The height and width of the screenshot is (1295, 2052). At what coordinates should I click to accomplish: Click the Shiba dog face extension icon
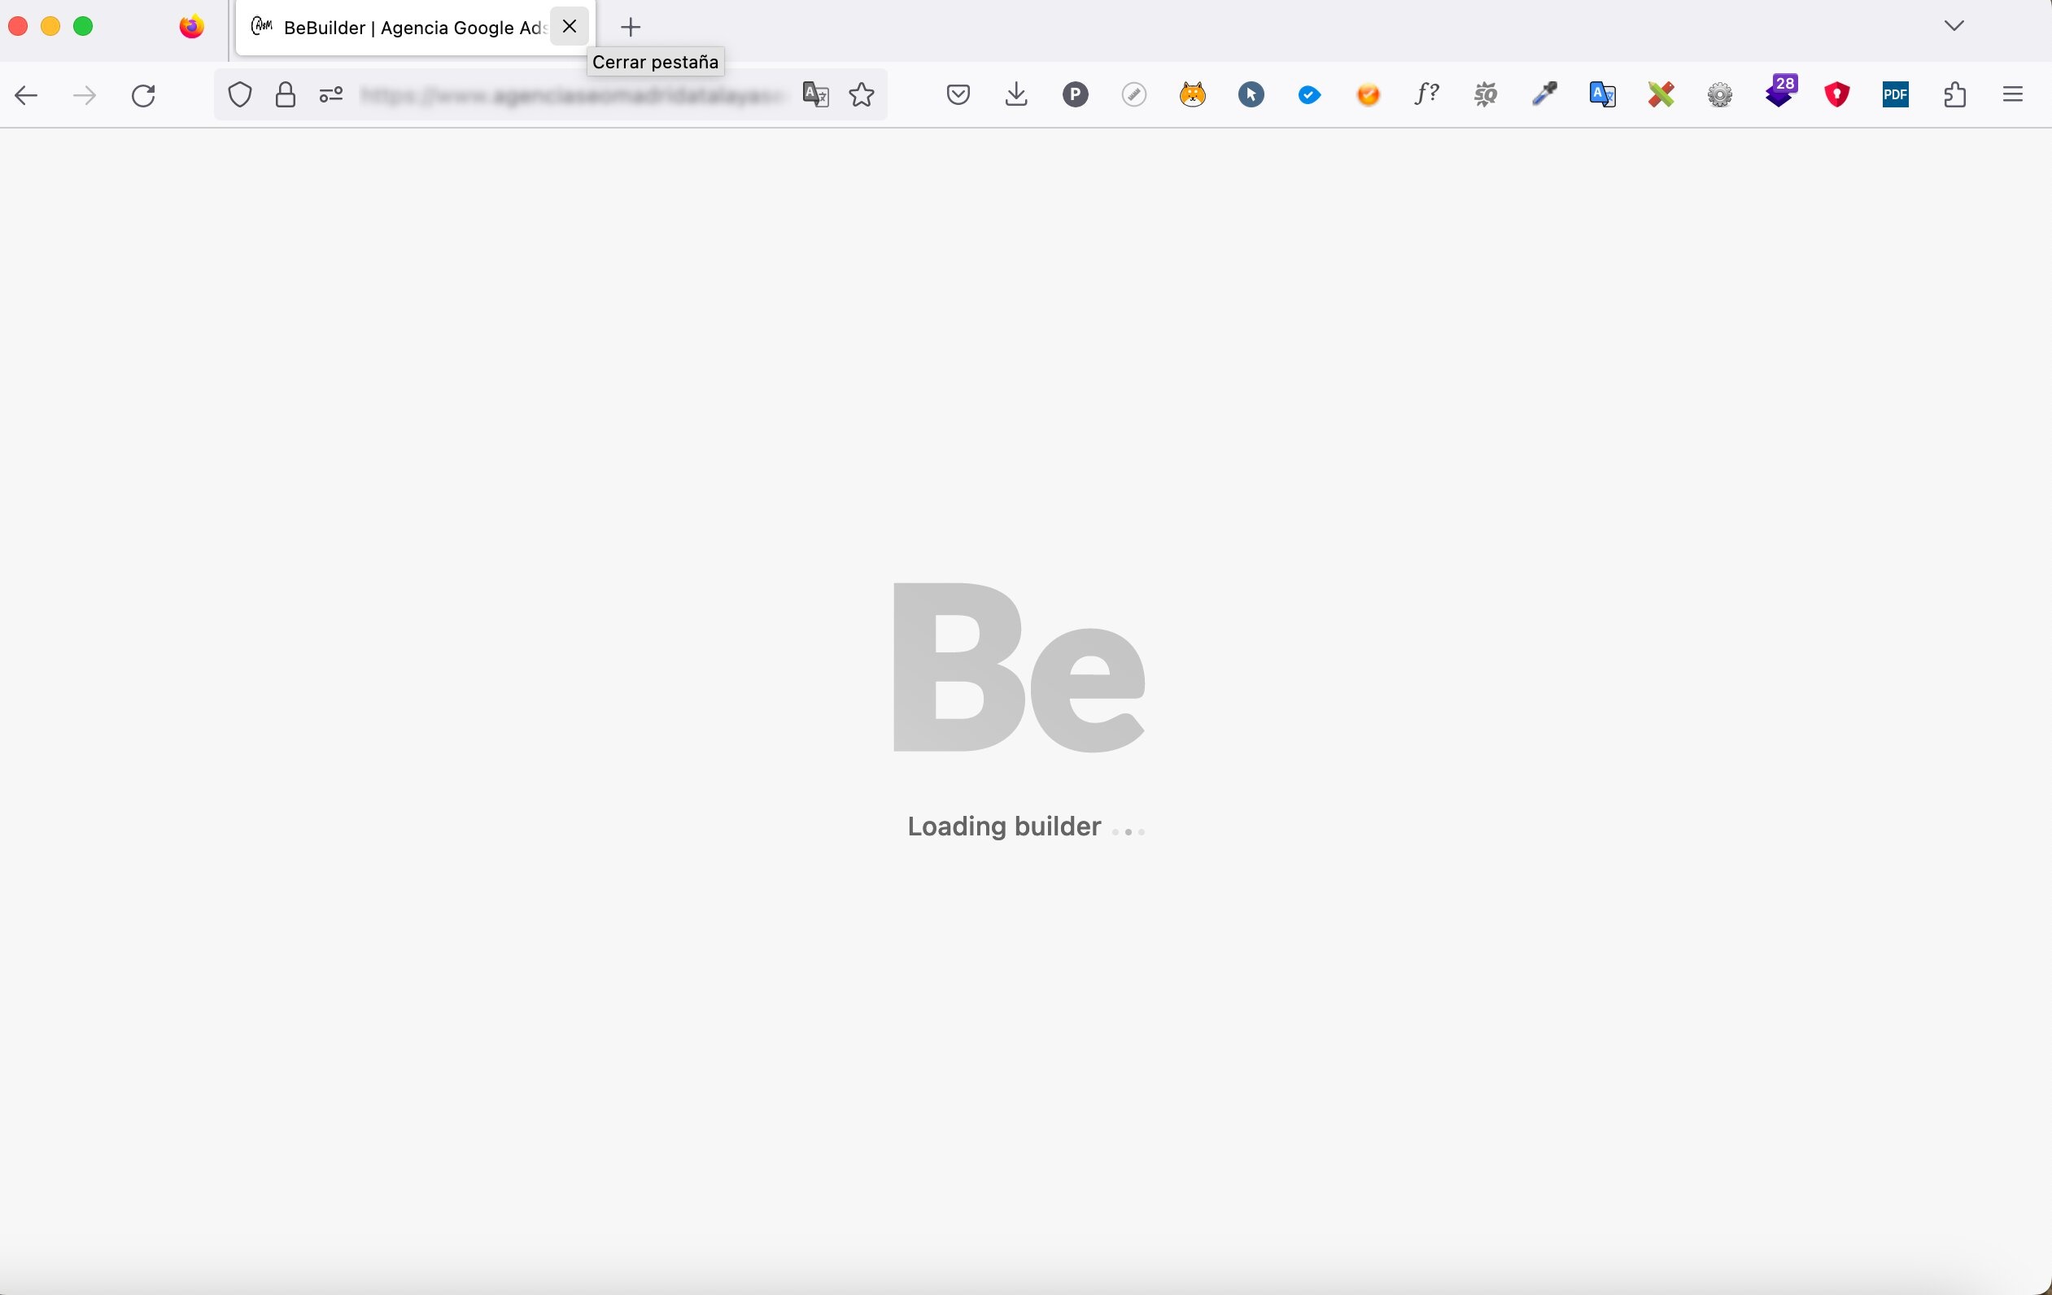(1192, 94)
